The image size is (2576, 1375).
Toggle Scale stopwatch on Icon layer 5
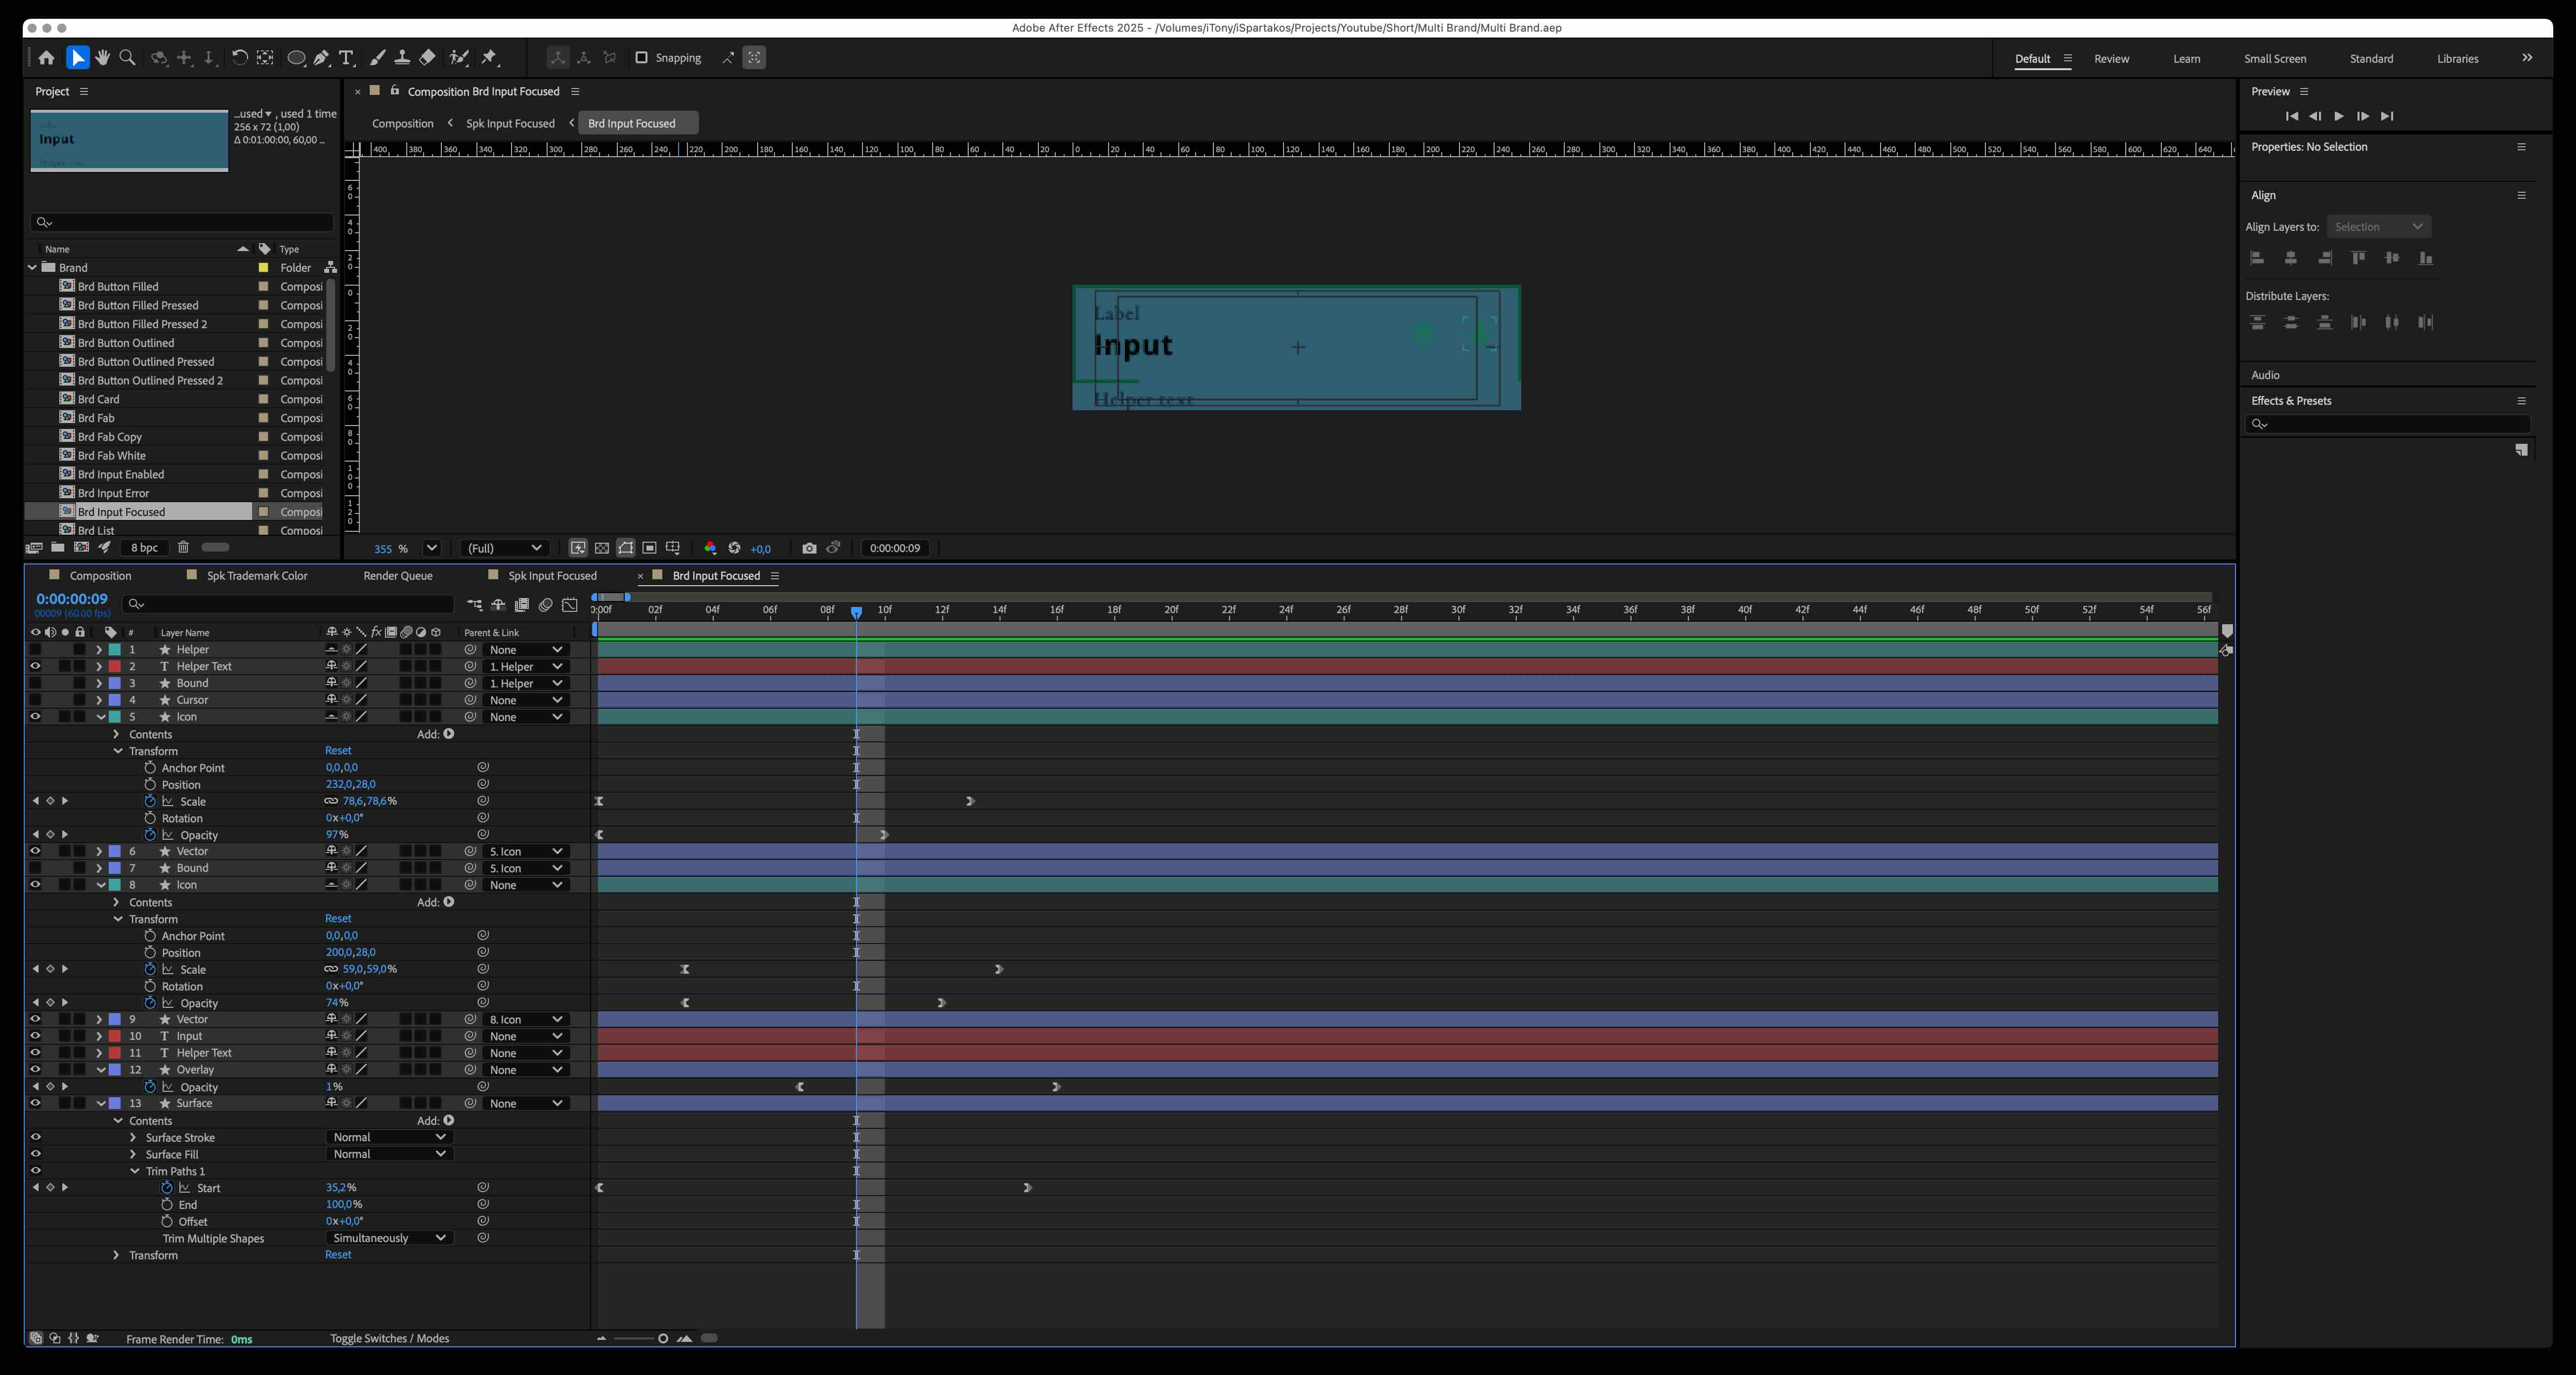coord(150,801)
